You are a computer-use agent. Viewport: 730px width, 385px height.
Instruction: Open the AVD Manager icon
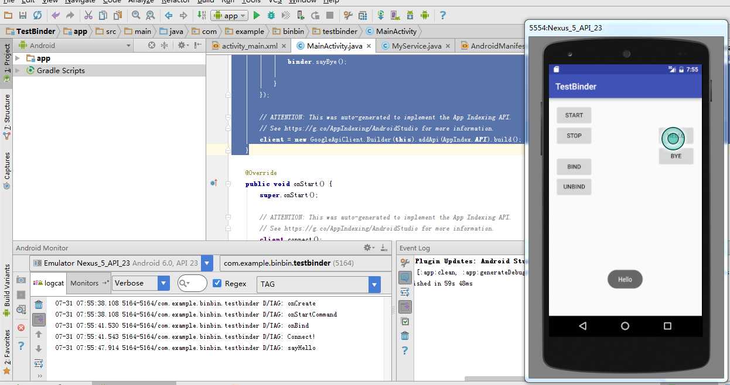click(396, 15)
